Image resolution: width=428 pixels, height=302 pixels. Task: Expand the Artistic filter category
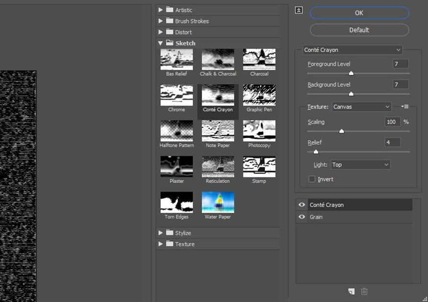point(160,10)
